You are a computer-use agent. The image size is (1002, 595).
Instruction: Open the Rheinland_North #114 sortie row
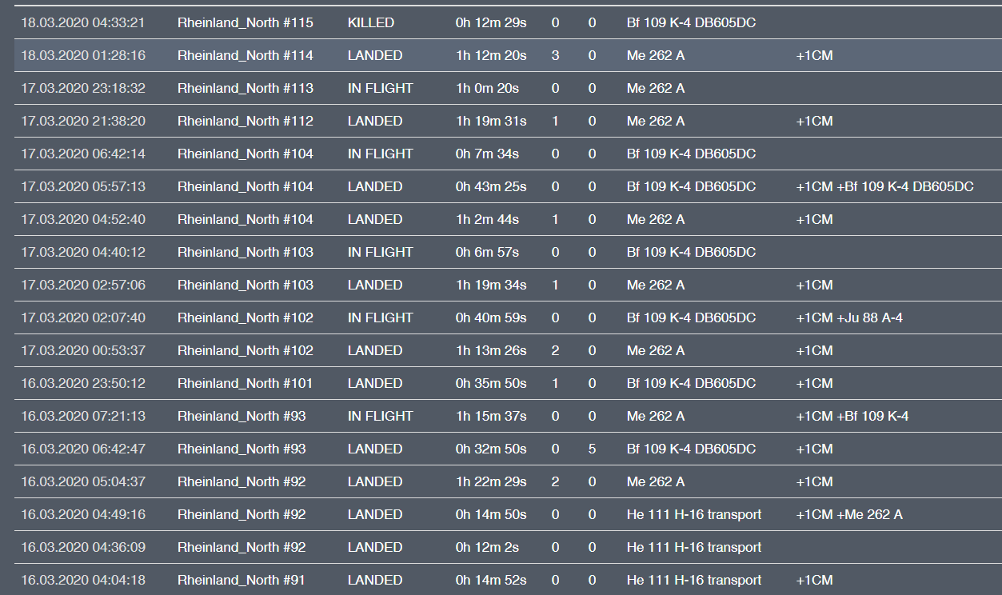245,56
